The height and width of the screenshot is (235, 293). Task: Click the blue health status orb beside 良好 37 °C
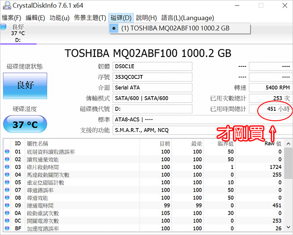click(3, 27)
